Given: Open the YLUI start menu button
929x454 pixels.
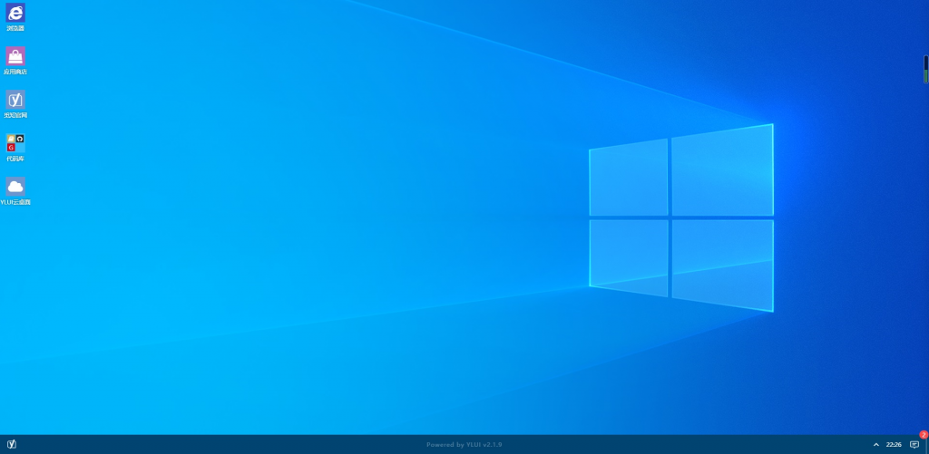Looking at the screenshot, I should tap(11, 444).
